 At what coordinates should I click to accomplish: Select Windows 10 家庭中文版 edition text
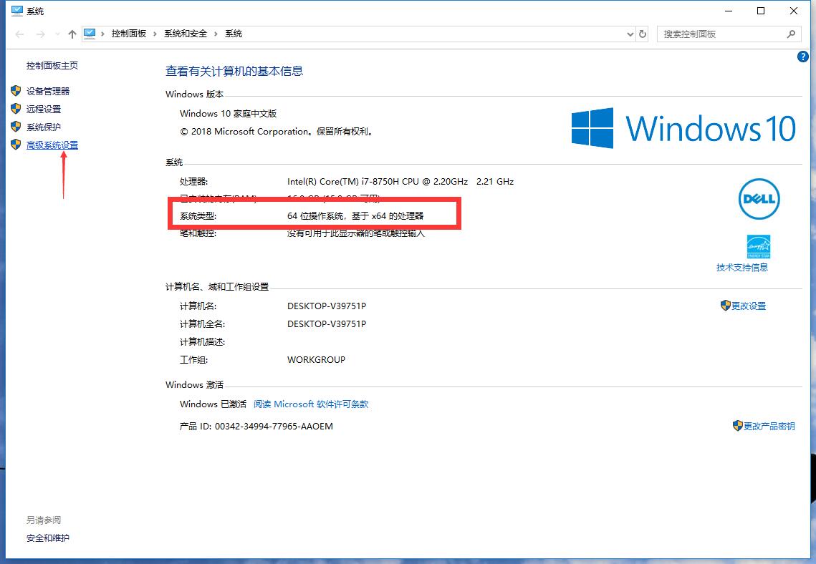pyautogui.click(x=228, y=113)
